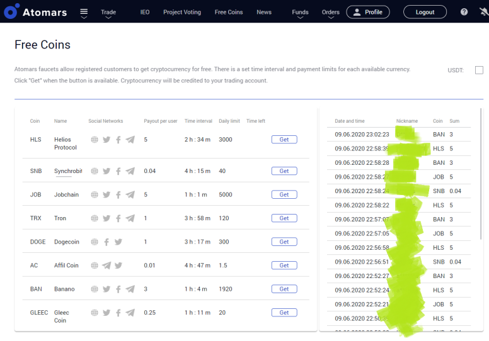Viewport: 489px width, 341px height.
Task: Click the Atomars brand name text
Action: [45, 13]
